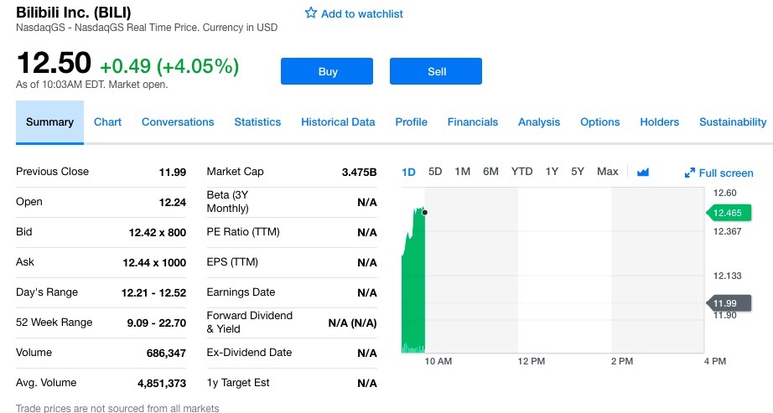
Task: Switch chart type using the area chart icon
Action: click(643, 173)
